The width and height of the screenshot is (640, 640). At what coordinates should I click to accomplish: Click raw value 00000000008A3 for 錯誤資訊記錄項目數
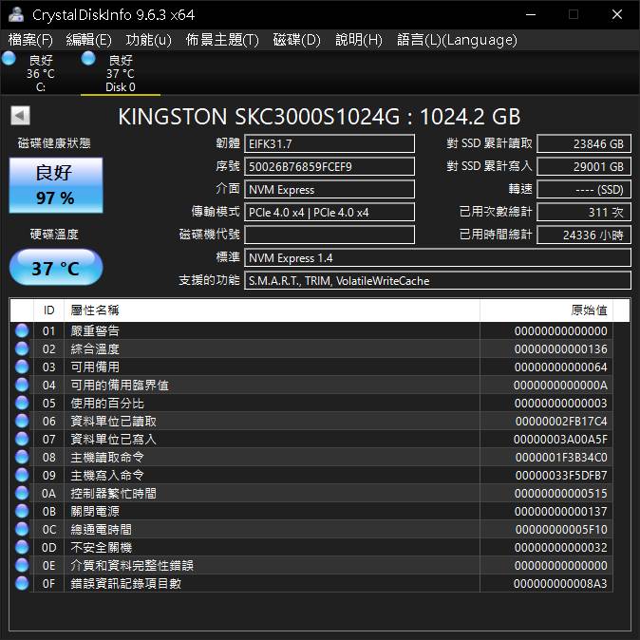point(560,583)
